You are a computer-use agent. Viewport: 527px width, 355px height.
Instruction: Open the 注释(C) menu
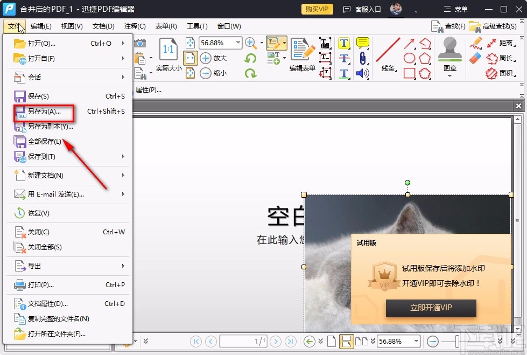click(x=135, y=26)
